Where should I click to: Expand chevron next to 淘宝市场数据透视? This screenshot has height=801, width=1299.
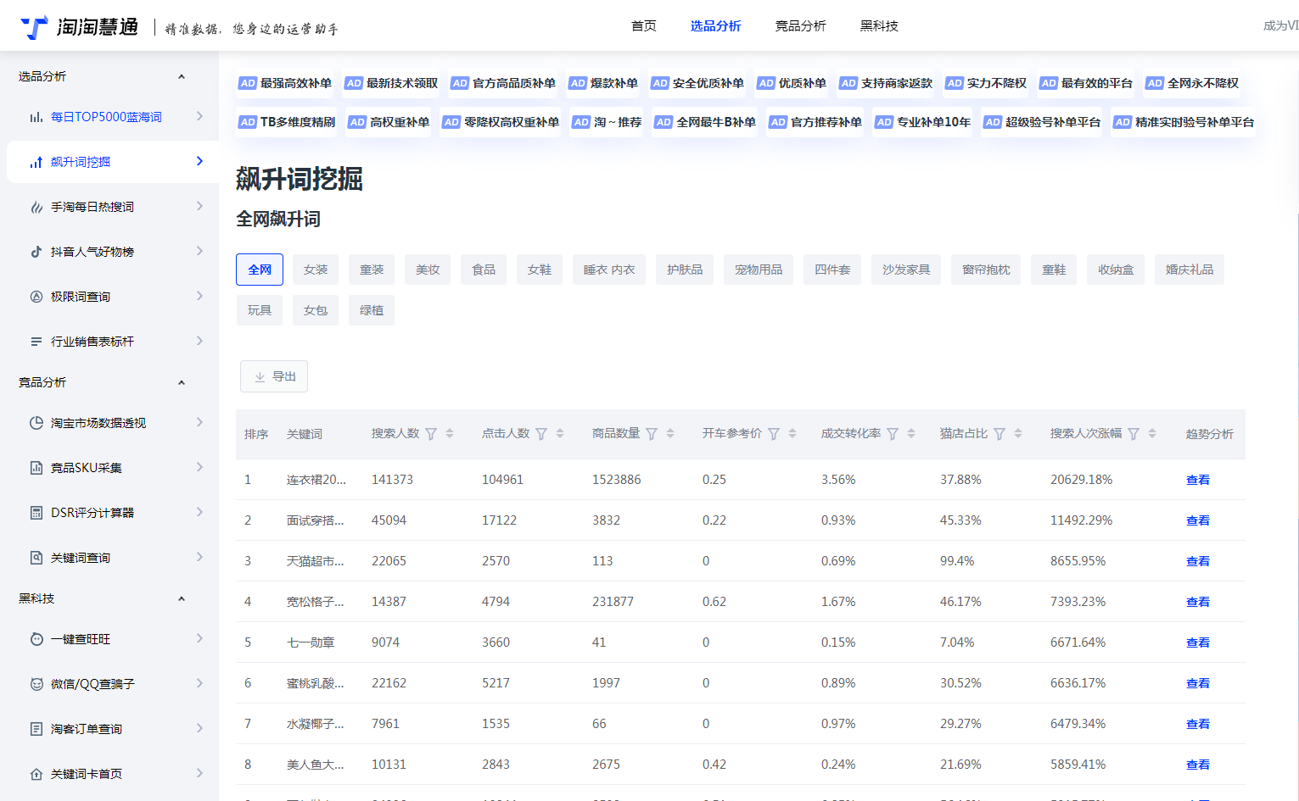200,422
